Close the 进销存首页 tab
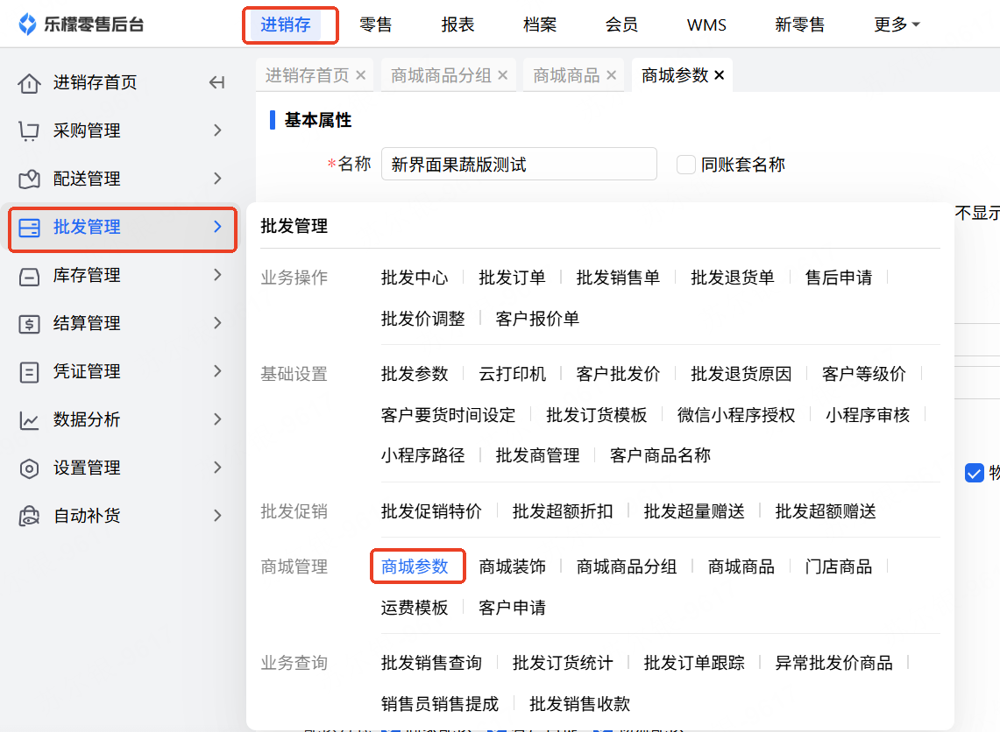This screenshot has height=732, width=1000. click(361, 75)
